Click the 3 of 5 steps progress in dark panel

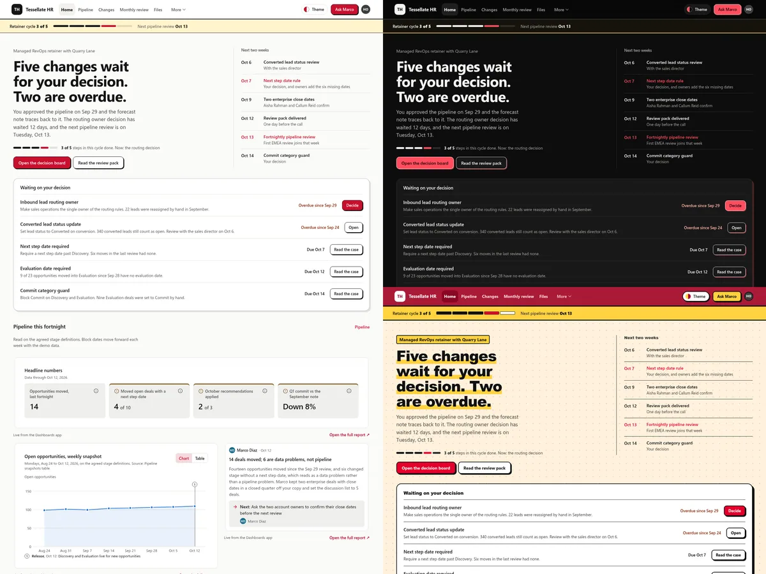pyautogui.click(x=419, y=148)
